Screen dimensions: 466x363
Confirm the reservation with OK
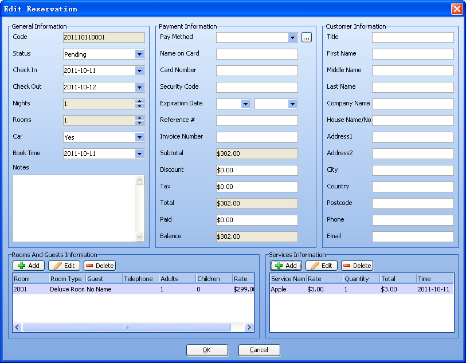[x=207, y=350]
